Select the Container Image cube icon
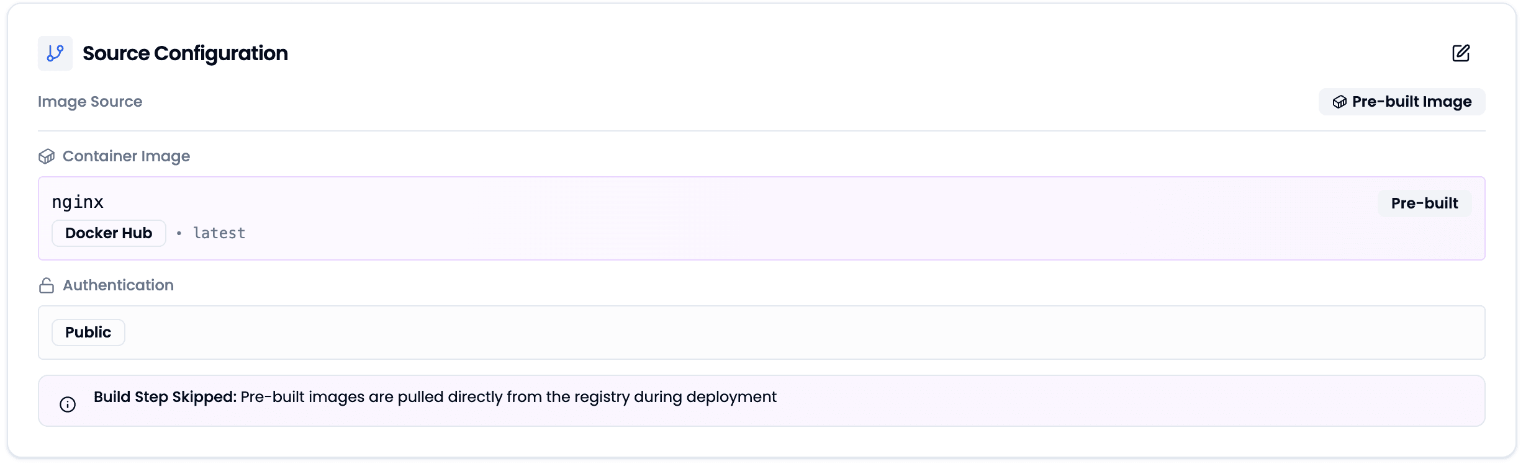Image resolution: width=1531 pixels, height=469 pixels. coord(46,156)
